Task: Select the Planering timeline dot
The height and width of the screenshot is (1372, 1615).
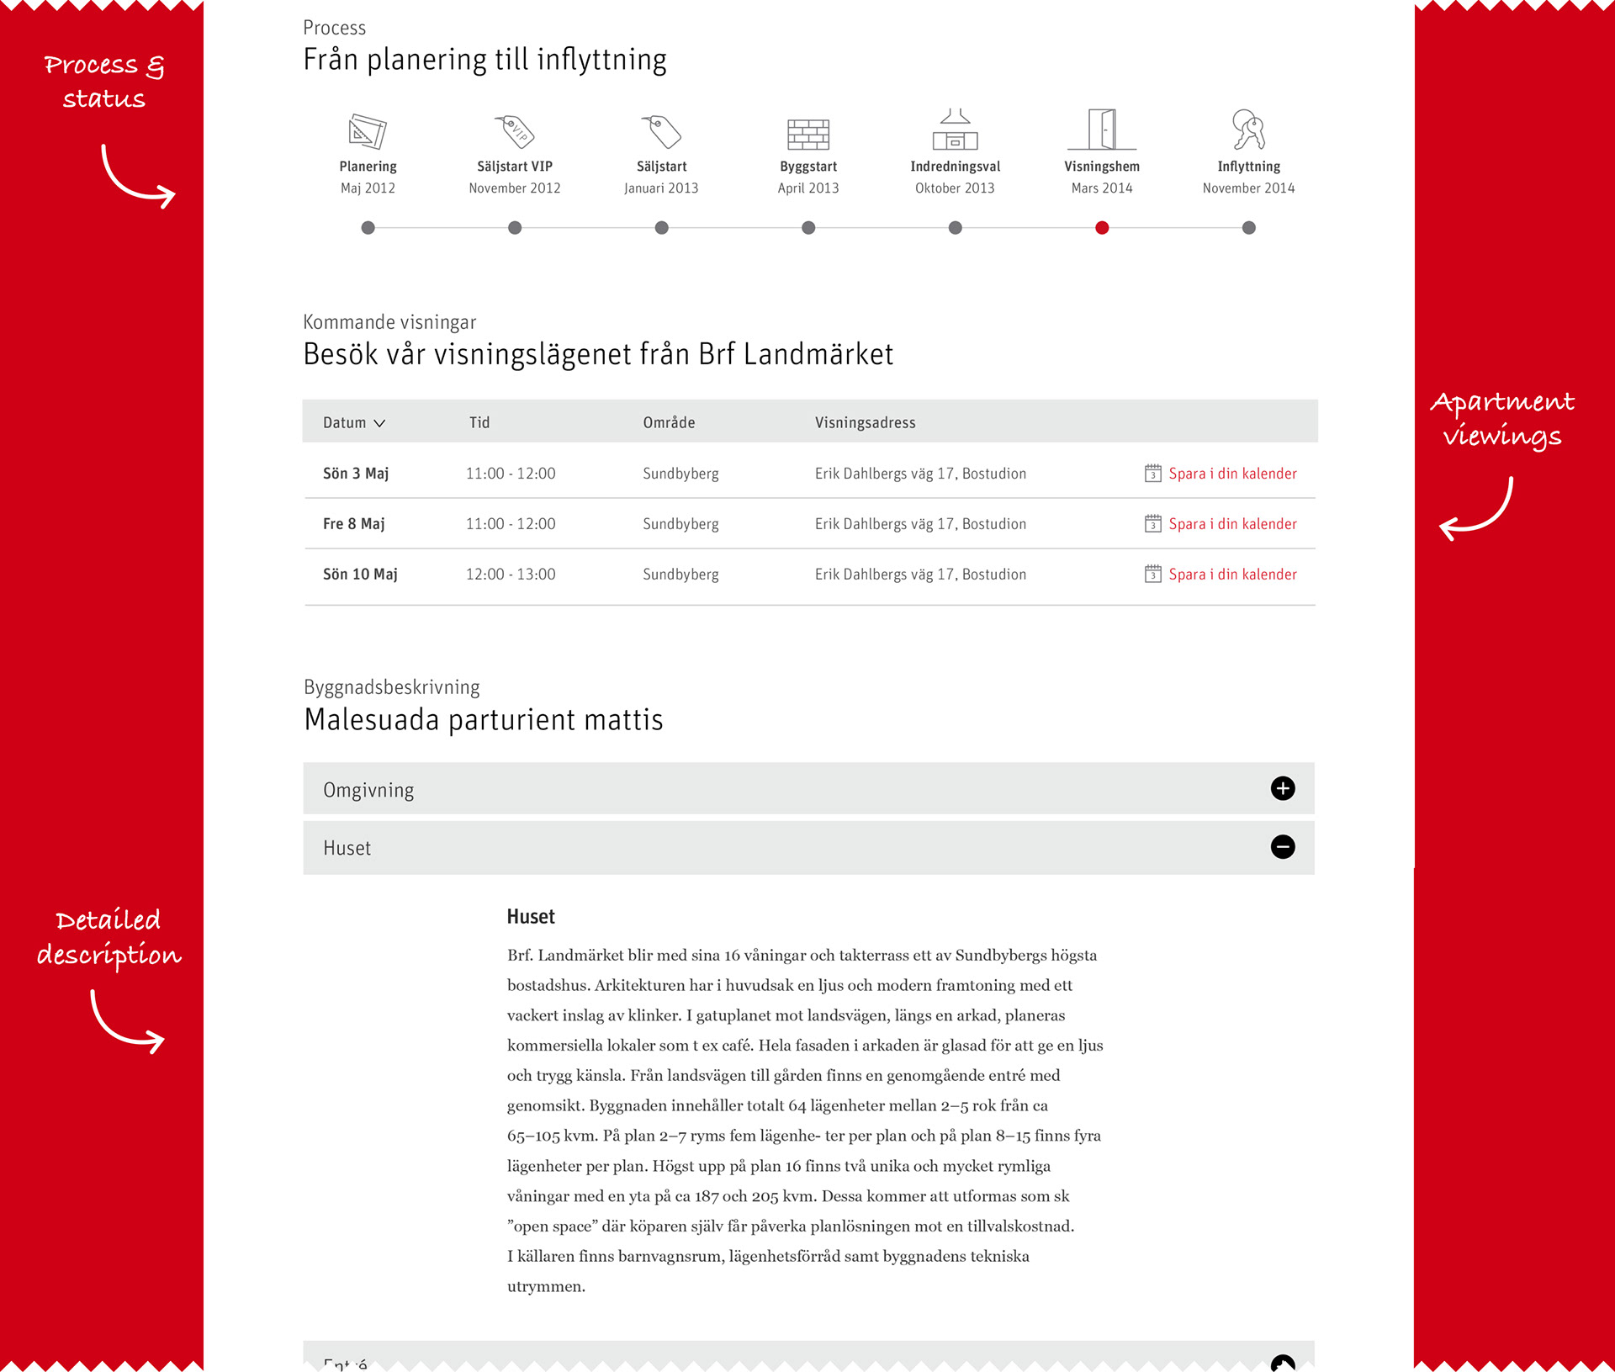Action: coord(368,228)
